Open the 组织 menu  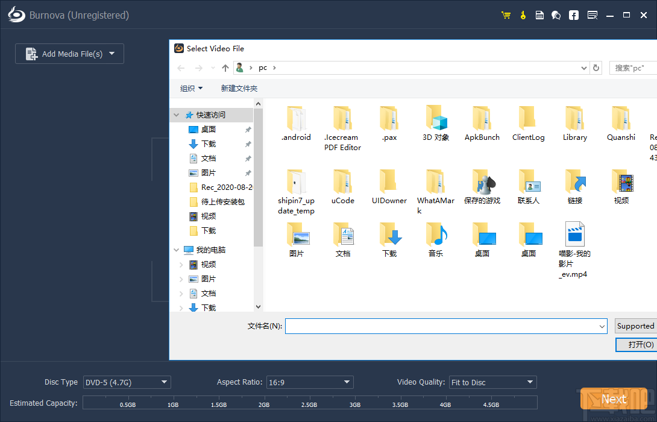[191, 89]
